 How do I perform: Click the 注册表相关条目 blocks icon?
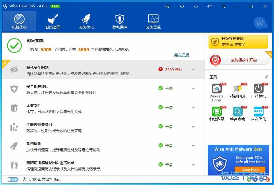coord(14,127)
